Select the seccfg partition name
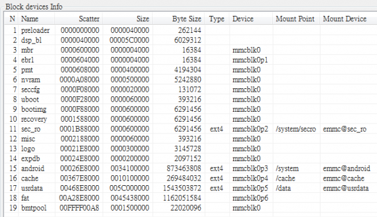 coord(30,89)
